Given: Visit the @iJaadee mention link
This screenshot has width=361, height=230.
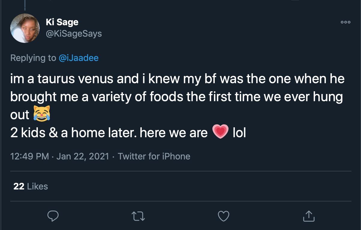Looking at the screenshot, I should click(x=79, y=58).
